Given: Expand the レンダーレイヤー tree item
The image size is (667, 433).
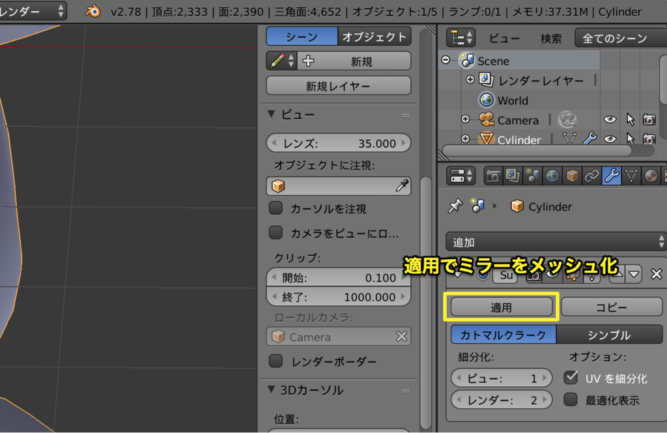Looking at the screenshot, I should pyautogui.click(x=470, y=79).
